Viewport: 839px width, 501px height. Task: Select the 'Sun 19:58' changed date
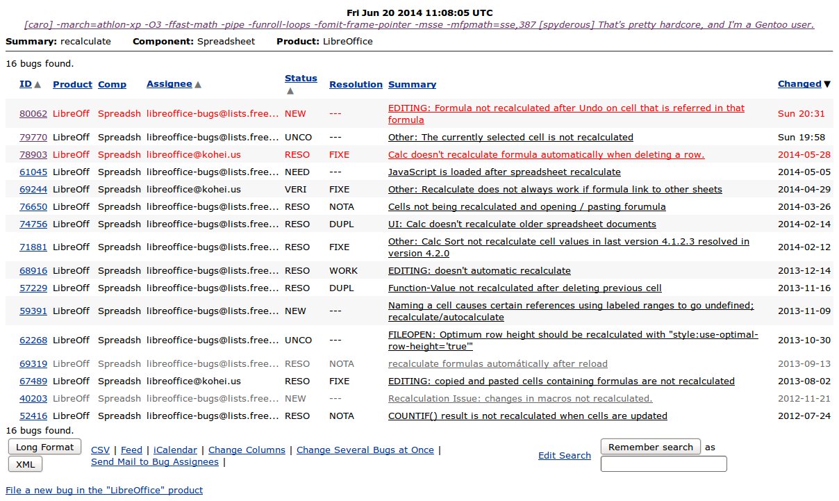pyautogui.click(x=801, y=137)
